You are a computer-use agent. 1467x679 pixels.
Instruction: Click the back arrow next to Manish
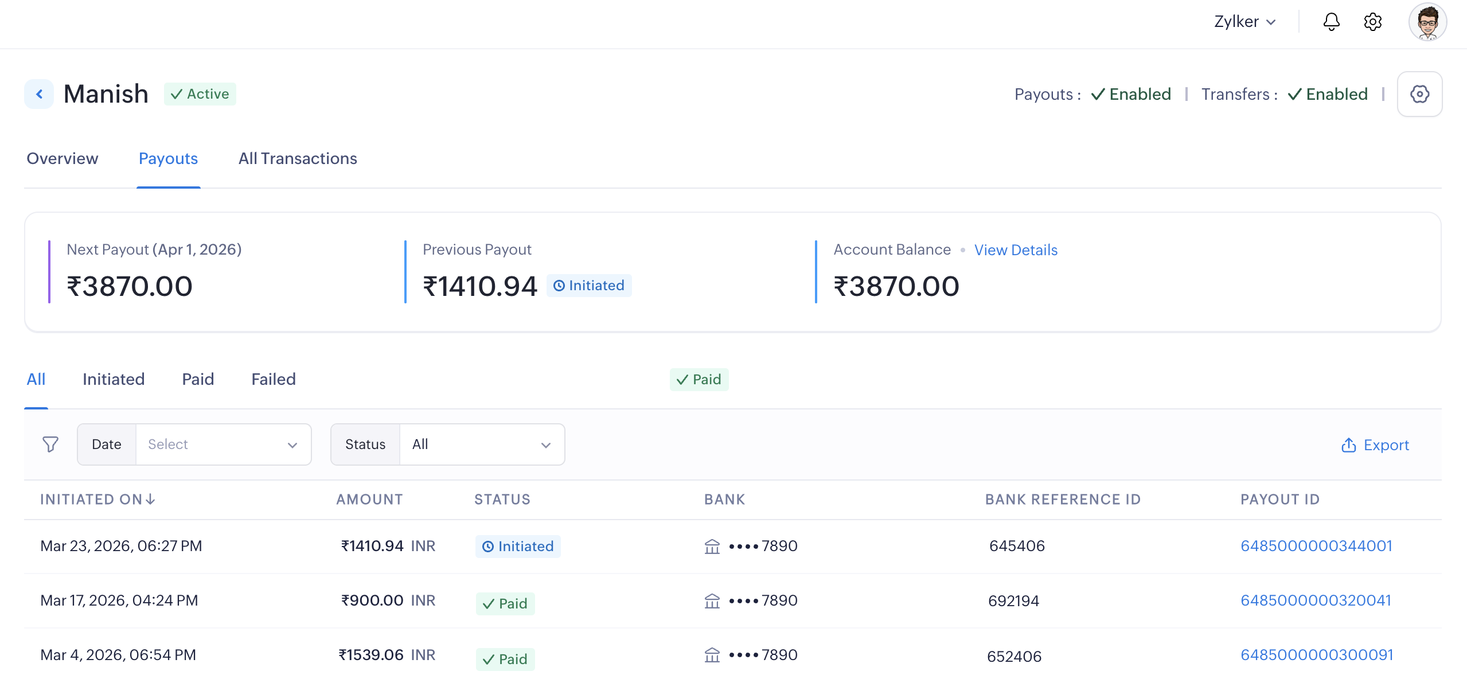[39, 94]
